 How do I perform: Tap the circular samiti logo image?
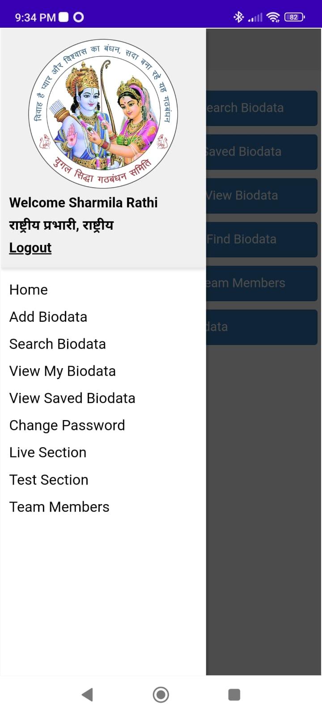[103, 114]
